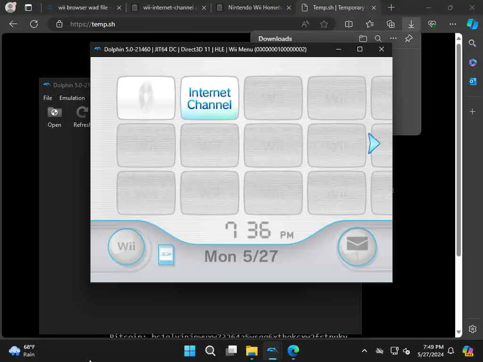
Task: Open weather widget 68°F Rain
Action: click(22, 351)
